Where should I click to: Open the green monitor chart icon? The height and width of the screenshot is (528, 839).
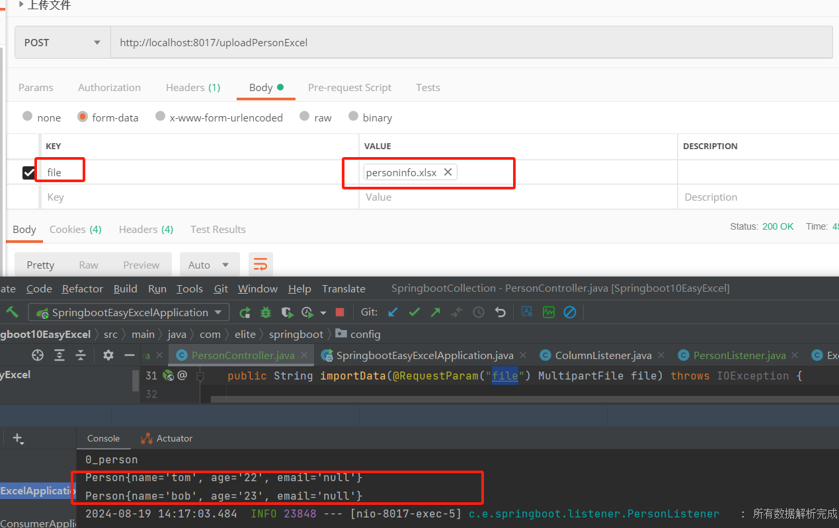(x=548, y=312)
